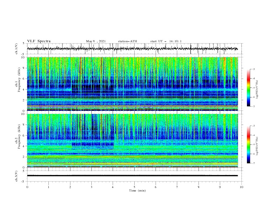Click the "-3" label on lower colorbar
This screenshot has height=210, width=272.
click(253, 126)
